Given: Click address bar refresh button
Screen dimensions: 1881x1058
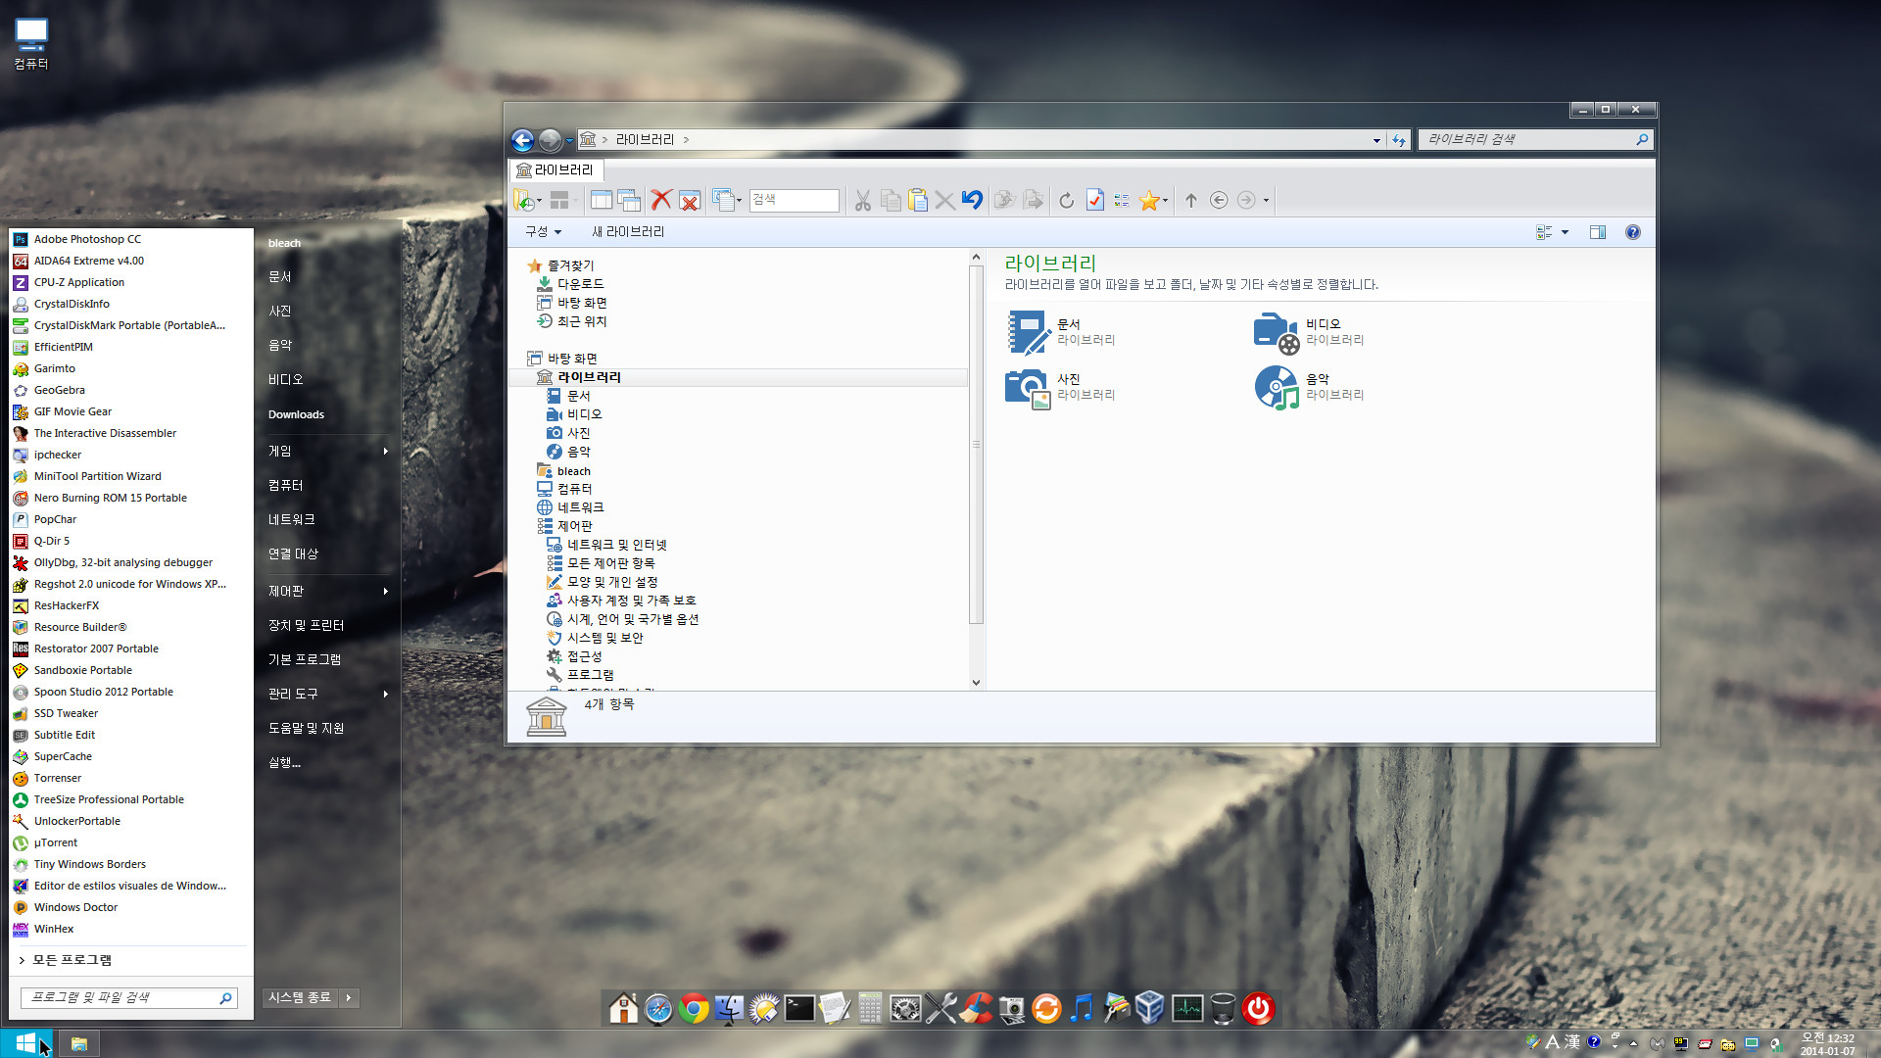Looking at the screenshot, I should coord(1398,140).
